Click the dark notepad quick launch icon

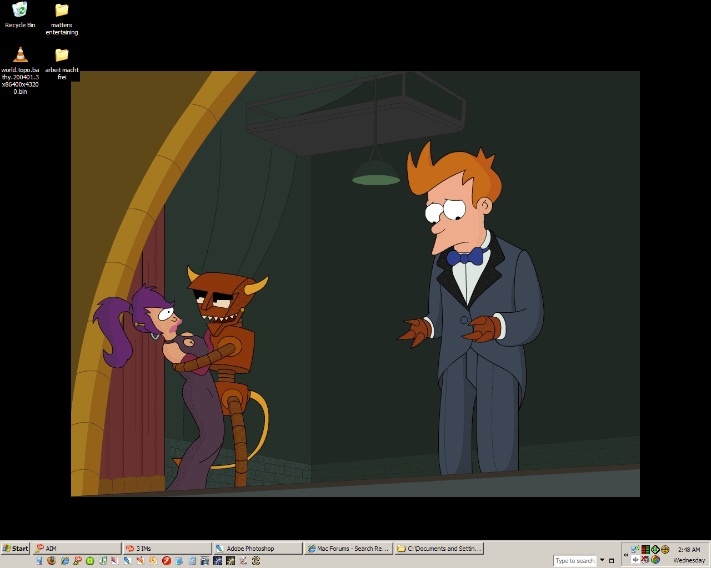coord(204,561)
